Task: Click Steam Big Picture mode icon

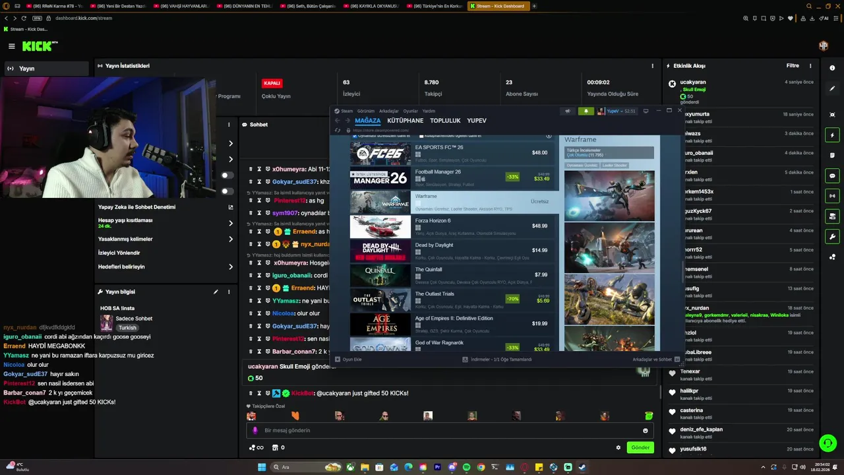Action: 646,111
